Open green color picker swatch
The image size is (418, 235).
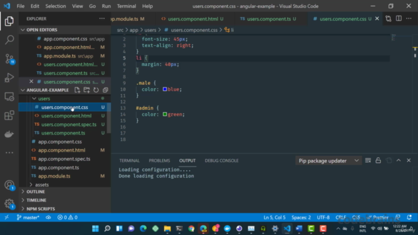point(165,114)
